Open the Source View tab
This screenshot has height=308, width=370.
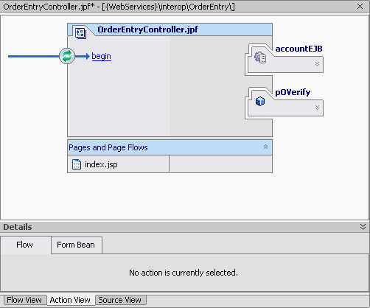coord(120,300)
